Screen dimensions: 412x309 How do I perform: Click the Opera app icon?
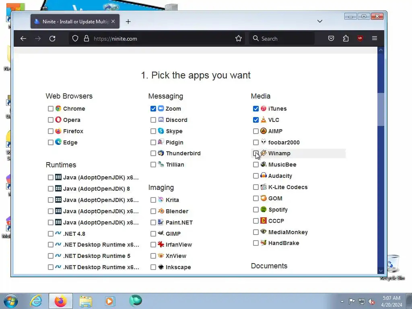tap(58, 119)
